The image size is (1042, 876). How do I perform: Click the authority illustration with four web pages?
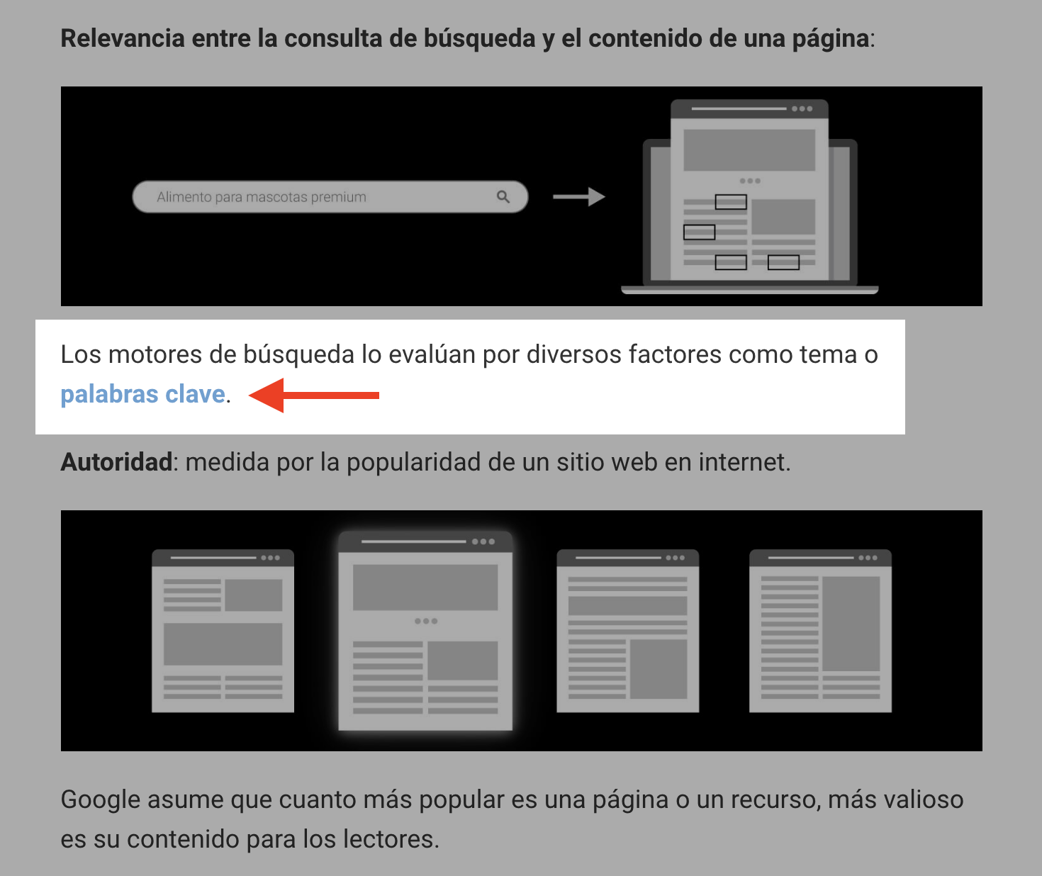click(x=522, y=631)
